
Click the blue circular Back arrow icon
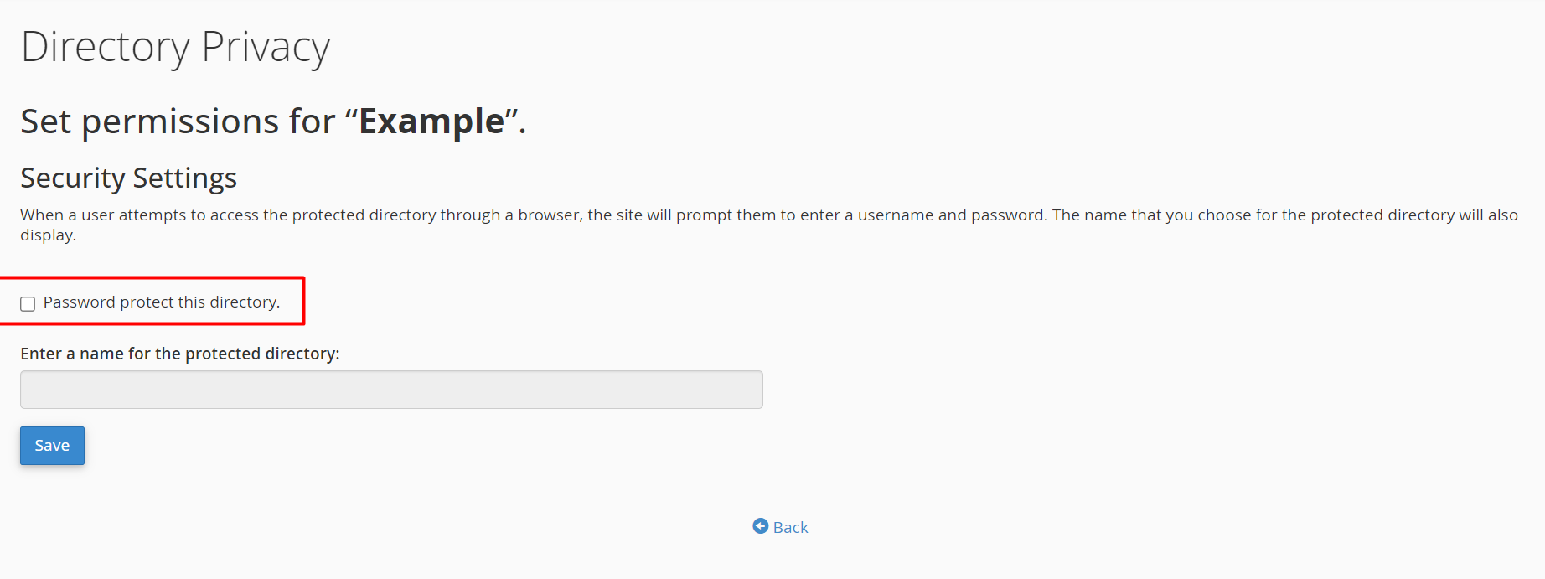(760, 526)
